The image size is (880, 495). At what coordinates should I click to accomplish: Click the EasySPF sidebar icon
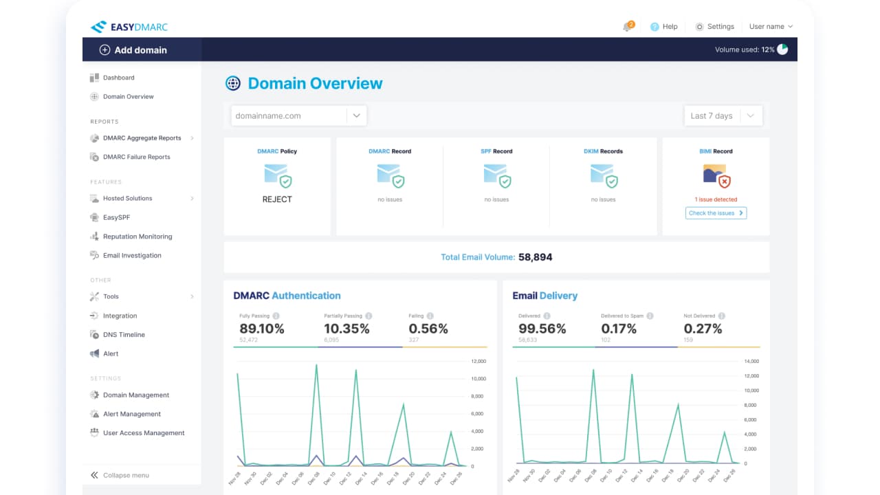pyautogui.click(x=94, y=217)
